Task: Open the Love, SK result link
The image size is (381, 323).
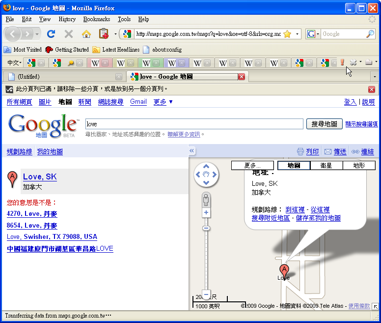Action: point(40,177)
